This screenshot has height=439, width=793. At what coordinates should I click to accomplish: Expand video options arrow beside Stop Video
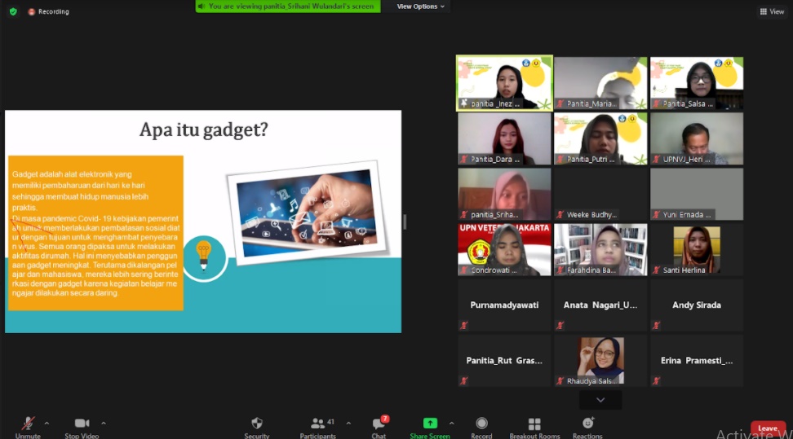pos(104,423)
